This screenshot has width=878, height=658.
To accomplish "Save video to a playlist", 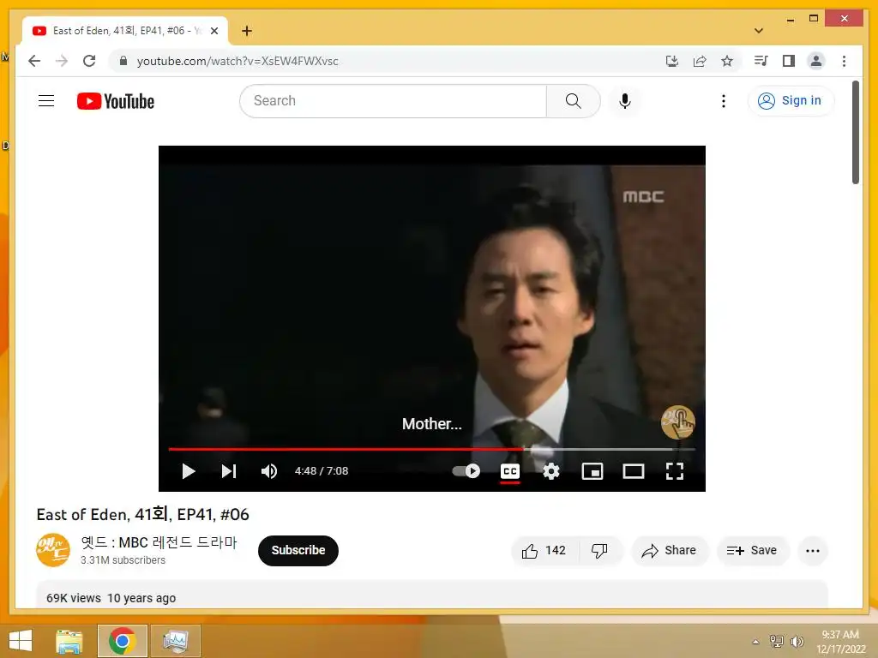I will coord(752,551).
